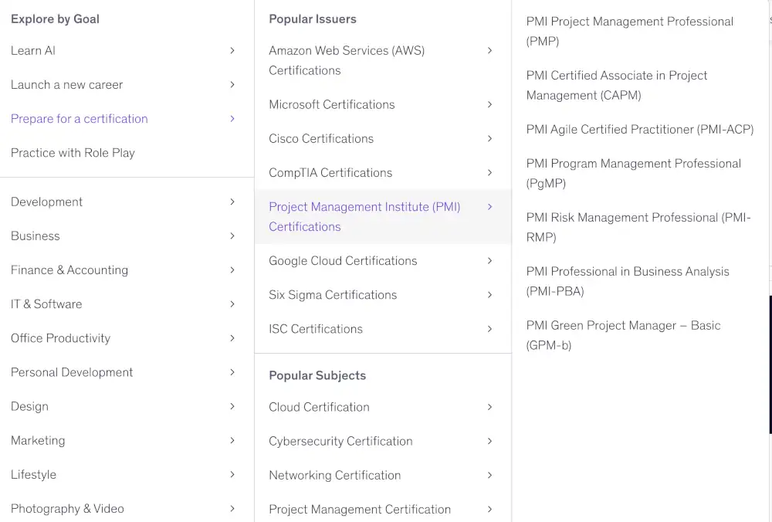
Task: Expand chevron beside Cloud Certification
Action: tap(490, 407)
